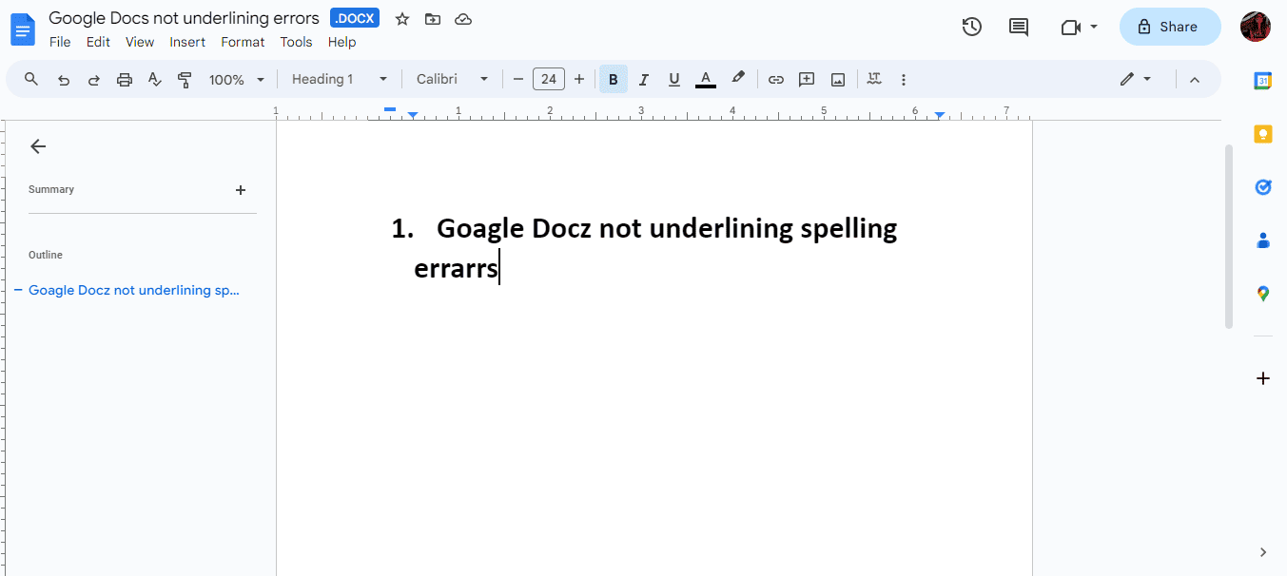Open the zoom level dropdown

pos(235,79)
